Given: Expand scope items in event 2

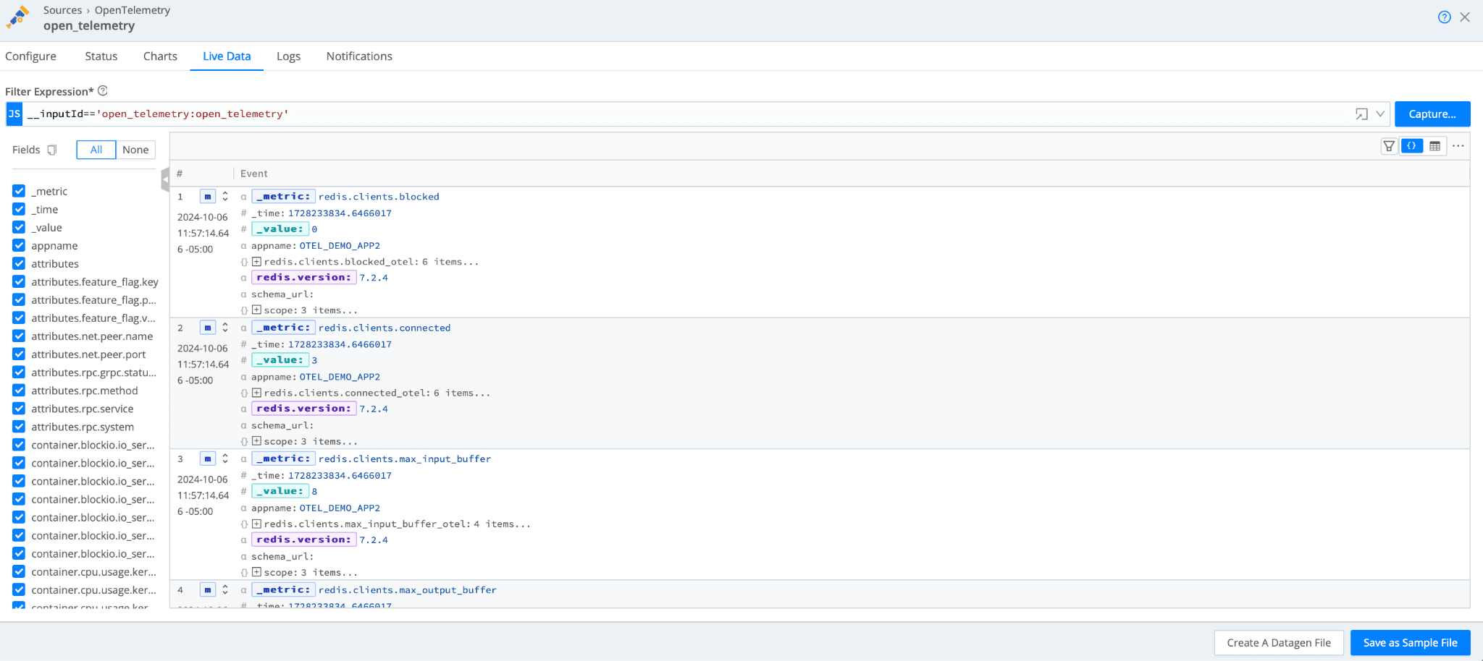Looking at the screenshot, I should tap(256, 441).
